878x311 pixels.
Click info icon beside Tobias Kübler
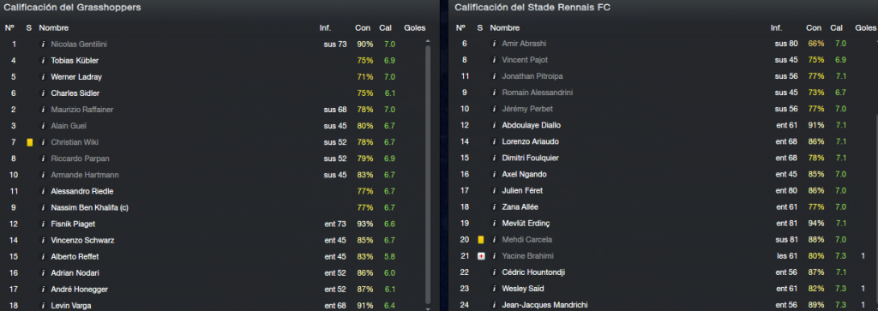43,61
